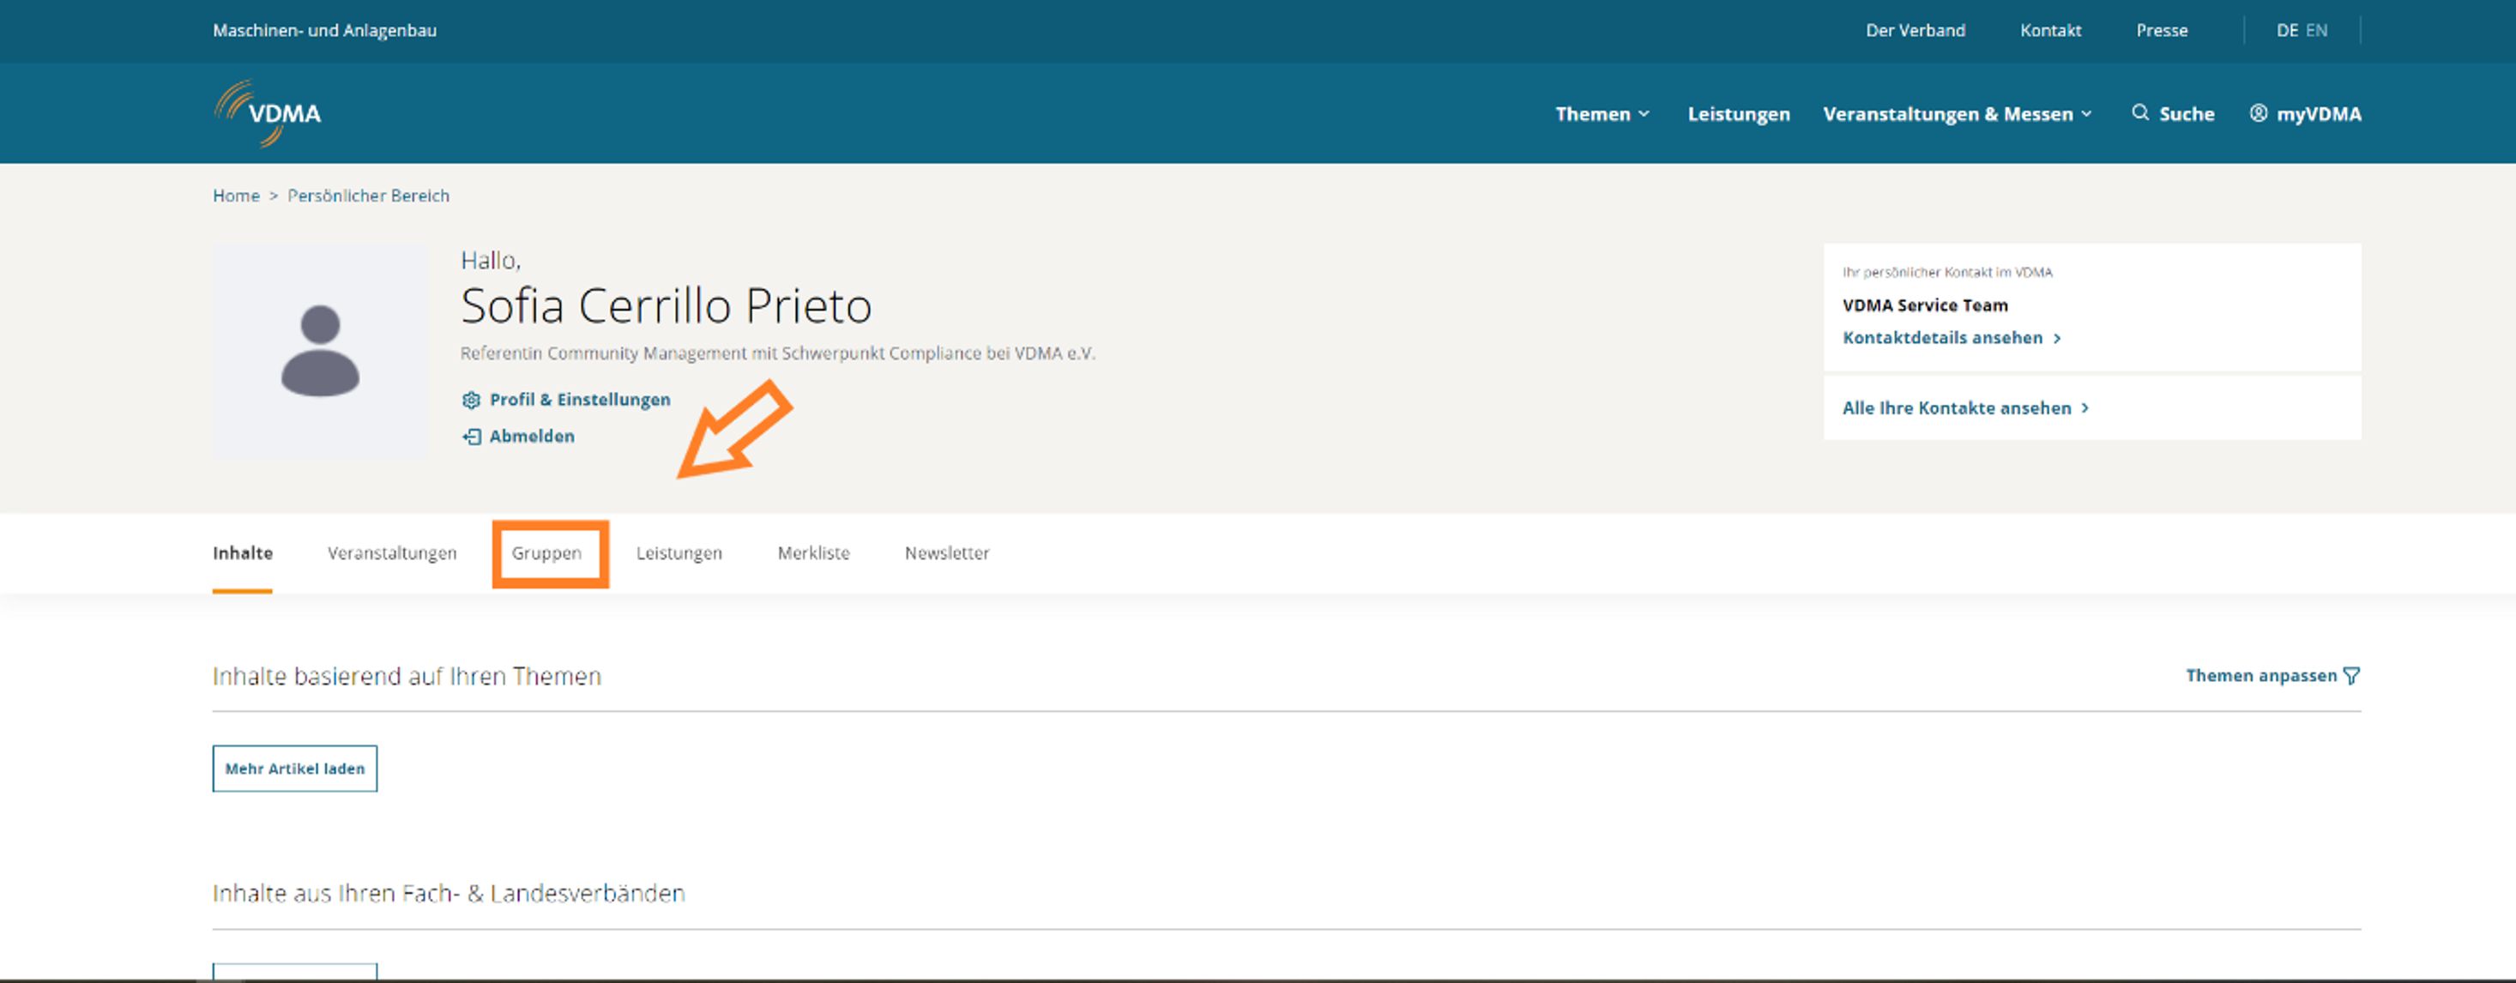Click the filter icon beside Themen anpassen
The image size is (2516, 983).
tap(2352, 676)
